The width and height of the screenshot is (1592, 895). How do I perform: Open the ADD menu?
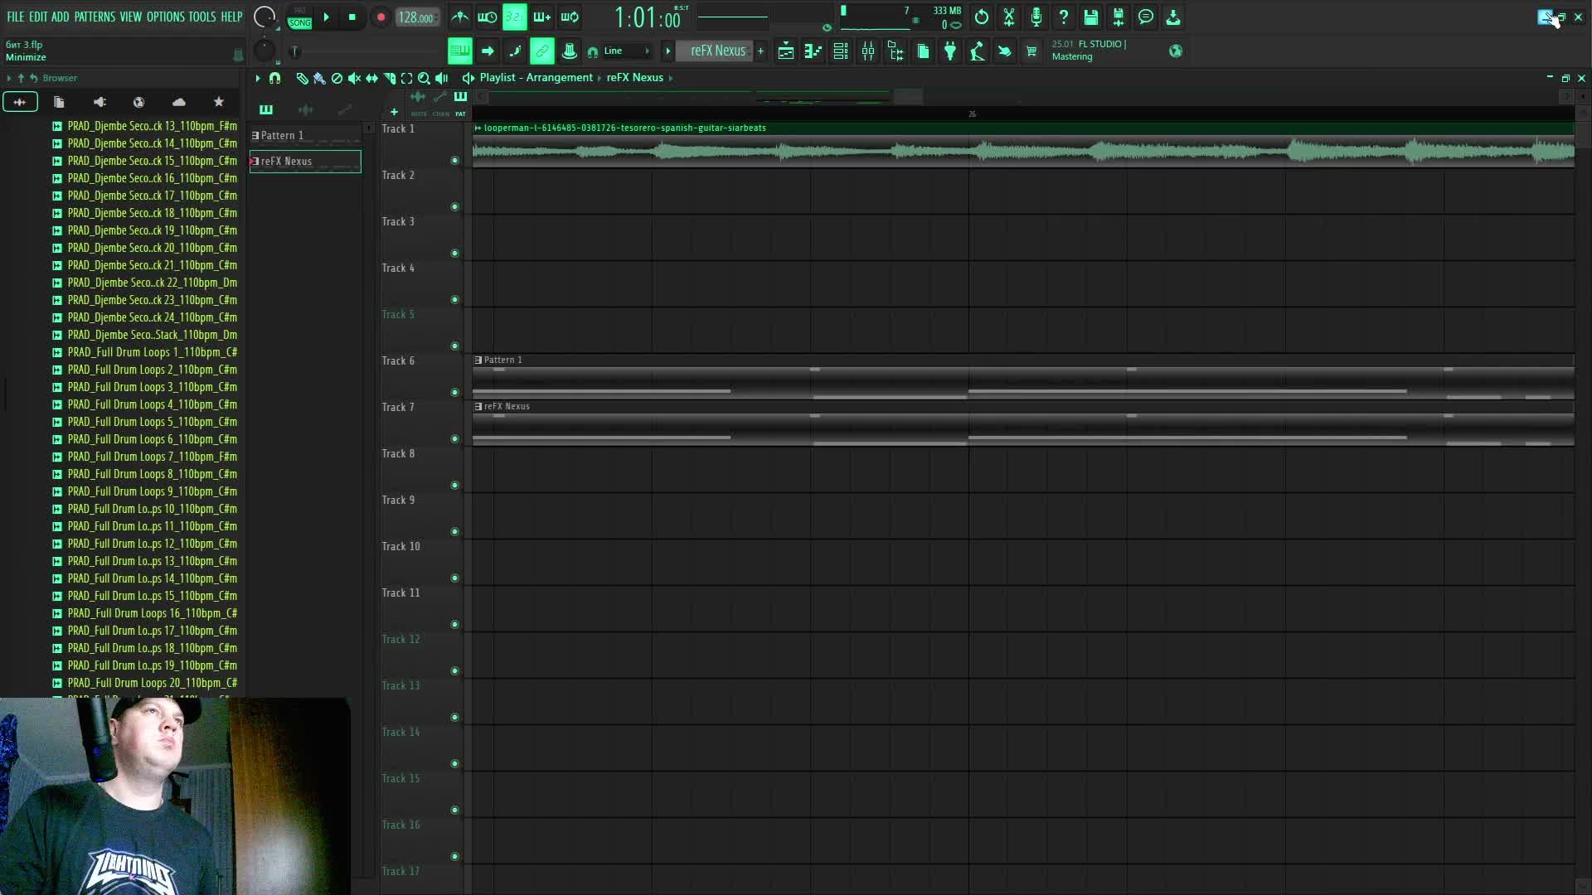[x=61, y=17]
